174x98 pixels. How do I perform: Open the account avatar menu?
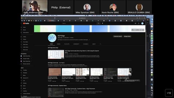[x=142, y=23]
